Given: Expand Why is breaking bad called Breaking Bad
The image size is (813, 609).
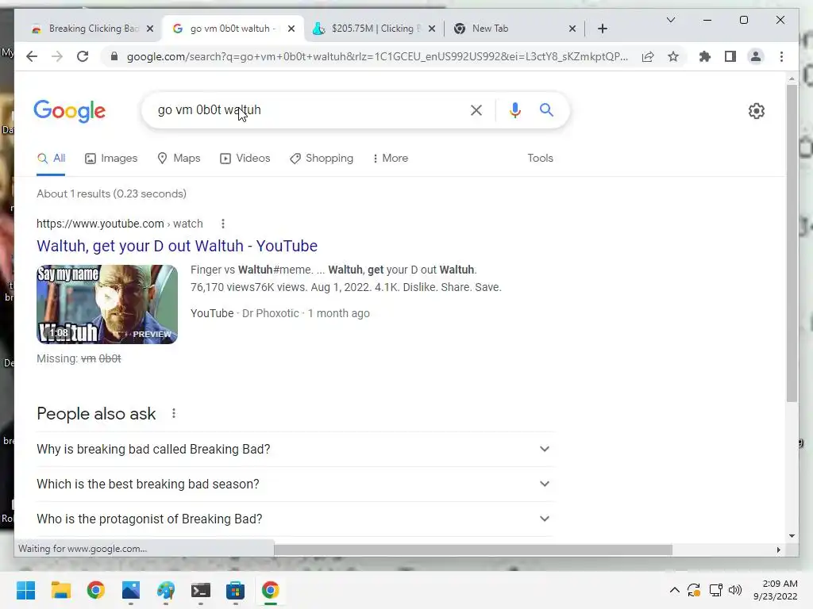Looking at the screenshot, I should tap(294, 449).
